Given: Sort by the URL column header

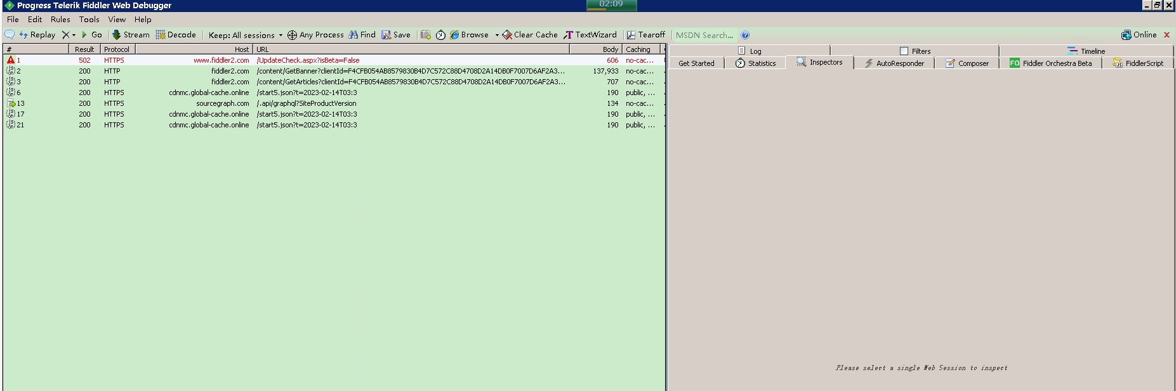Looking at the screenshot, I should 411,49.
